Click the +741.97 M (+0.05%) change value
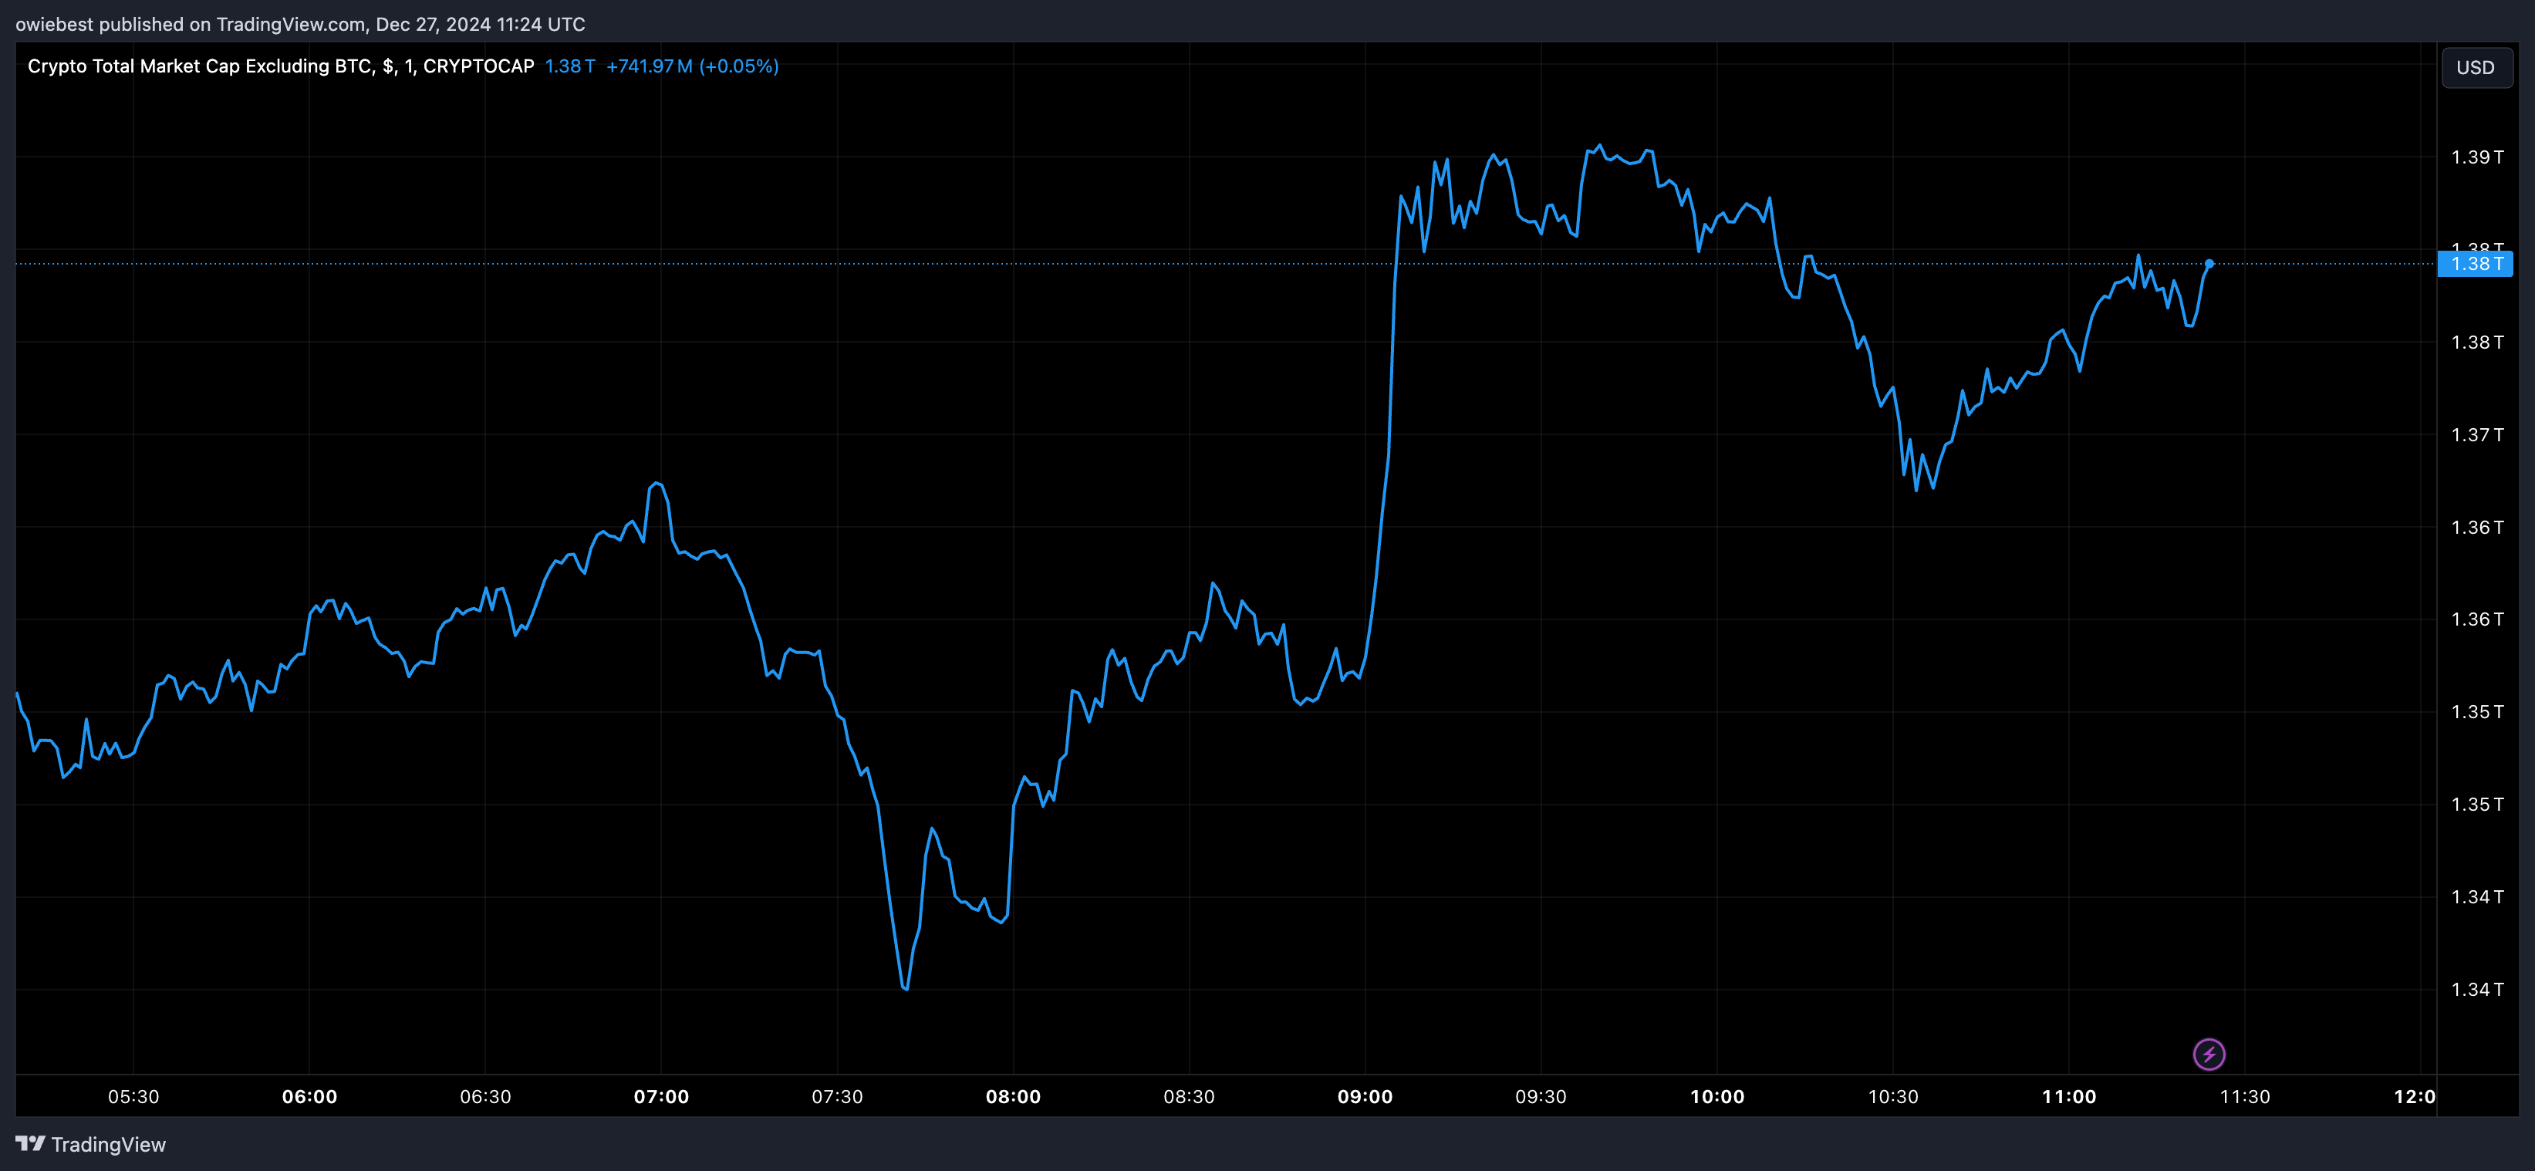The height and width of the screenshot is (1171, 2535). click(x=693, y=66)
